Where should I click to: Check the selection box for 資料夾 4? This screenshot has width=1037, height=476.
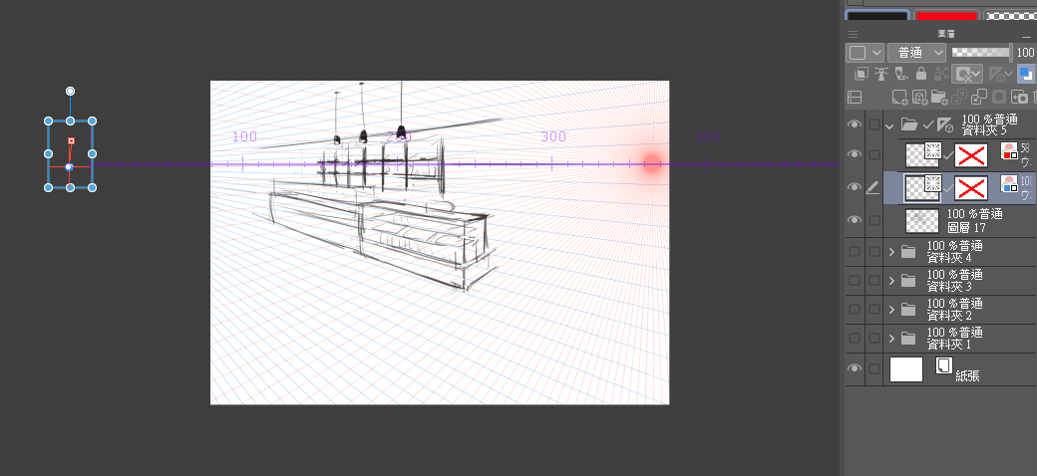point(874,252)
